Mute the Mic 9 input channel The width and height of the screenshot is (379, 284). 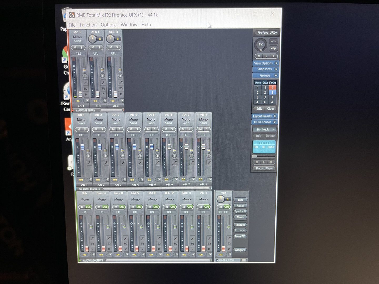tap(75, 48)
